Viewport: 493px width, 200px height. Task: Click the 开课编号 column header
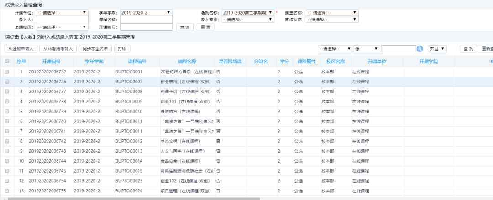51,61
